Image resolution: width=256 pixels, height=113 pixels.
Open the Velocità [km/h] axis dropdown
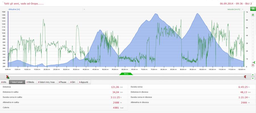(x=243, y=9)
